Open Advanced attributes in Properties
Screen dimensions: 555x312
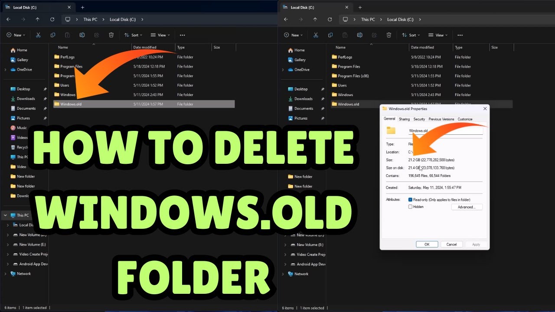pyautogui.click(x=467, y=207)
